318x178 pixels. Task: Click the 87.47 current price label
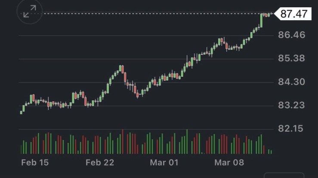(294, 14)
